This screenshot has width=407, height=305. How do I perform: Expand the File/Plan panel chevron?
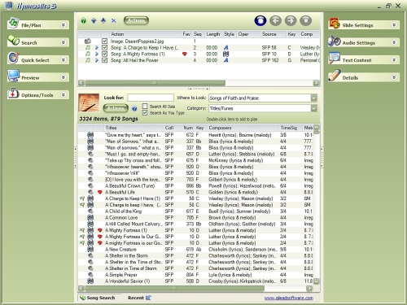click(x=63, y=25)
